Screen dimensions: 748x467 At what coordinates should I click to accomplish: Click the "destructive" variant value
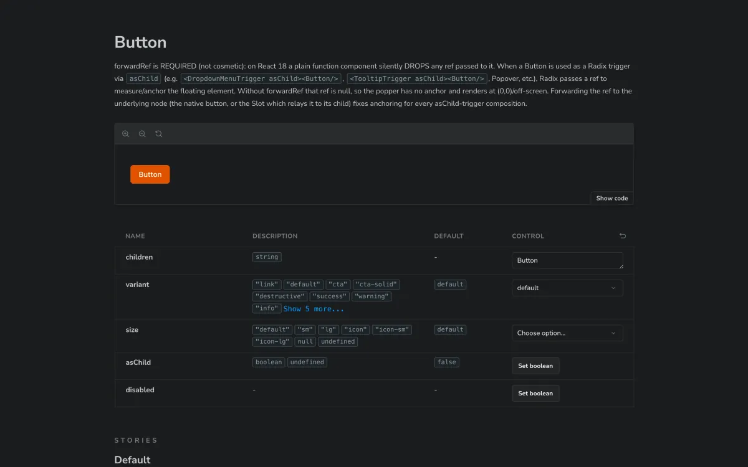coord(280,296)
